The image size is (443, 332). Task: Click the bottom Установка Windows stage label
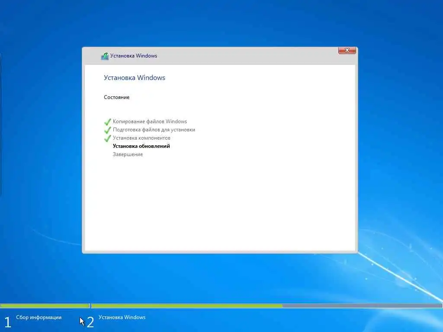point(122,317)
